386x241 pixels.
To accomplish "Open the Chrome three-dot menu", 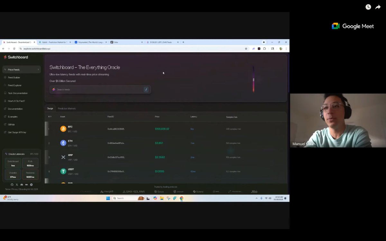I will click(286, 49).
